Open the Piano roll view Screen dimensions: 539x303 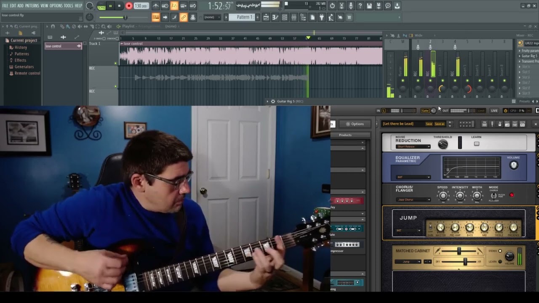[275, 17]
